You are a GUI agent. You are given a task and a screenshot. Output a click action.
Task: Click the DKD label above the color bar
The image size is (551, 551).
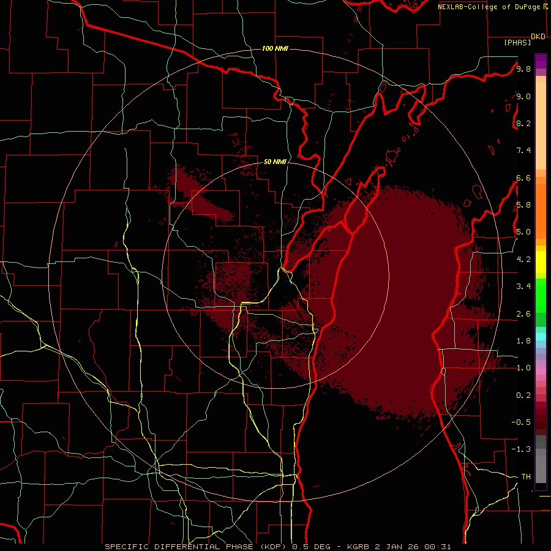click(x=538, y=37)
